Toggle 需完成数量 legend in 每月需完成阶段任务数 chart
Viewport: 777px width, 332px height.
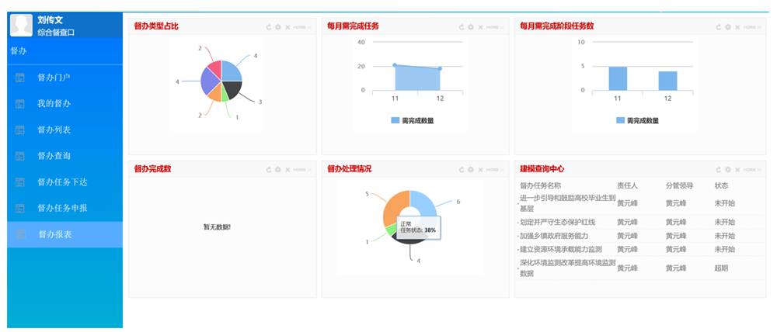[x=637, y=121]
